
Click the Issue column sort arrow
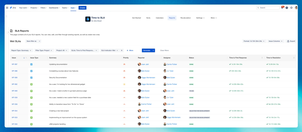(24, 58)
